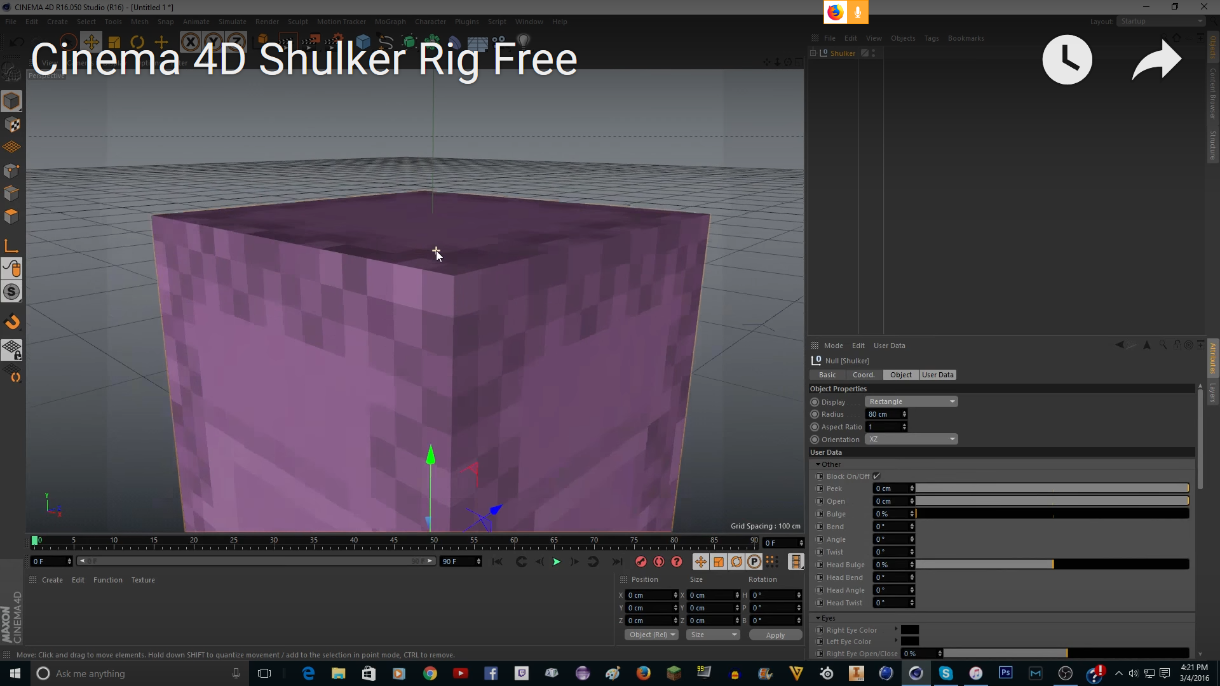The image size is (1220, 686).
Task: Toggle the keyframe marker beside Head Twist
Action: pyautogui.click(x=820, y=603)
